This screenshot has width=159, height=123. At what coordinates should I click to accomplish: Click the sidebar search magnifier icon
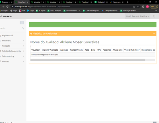pyautogui.click(x=23, y=28)
